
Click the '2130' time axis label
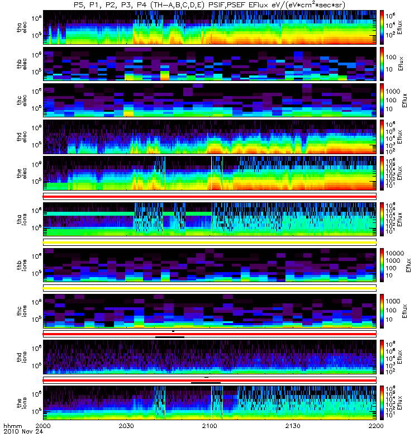tap(293, 426)
